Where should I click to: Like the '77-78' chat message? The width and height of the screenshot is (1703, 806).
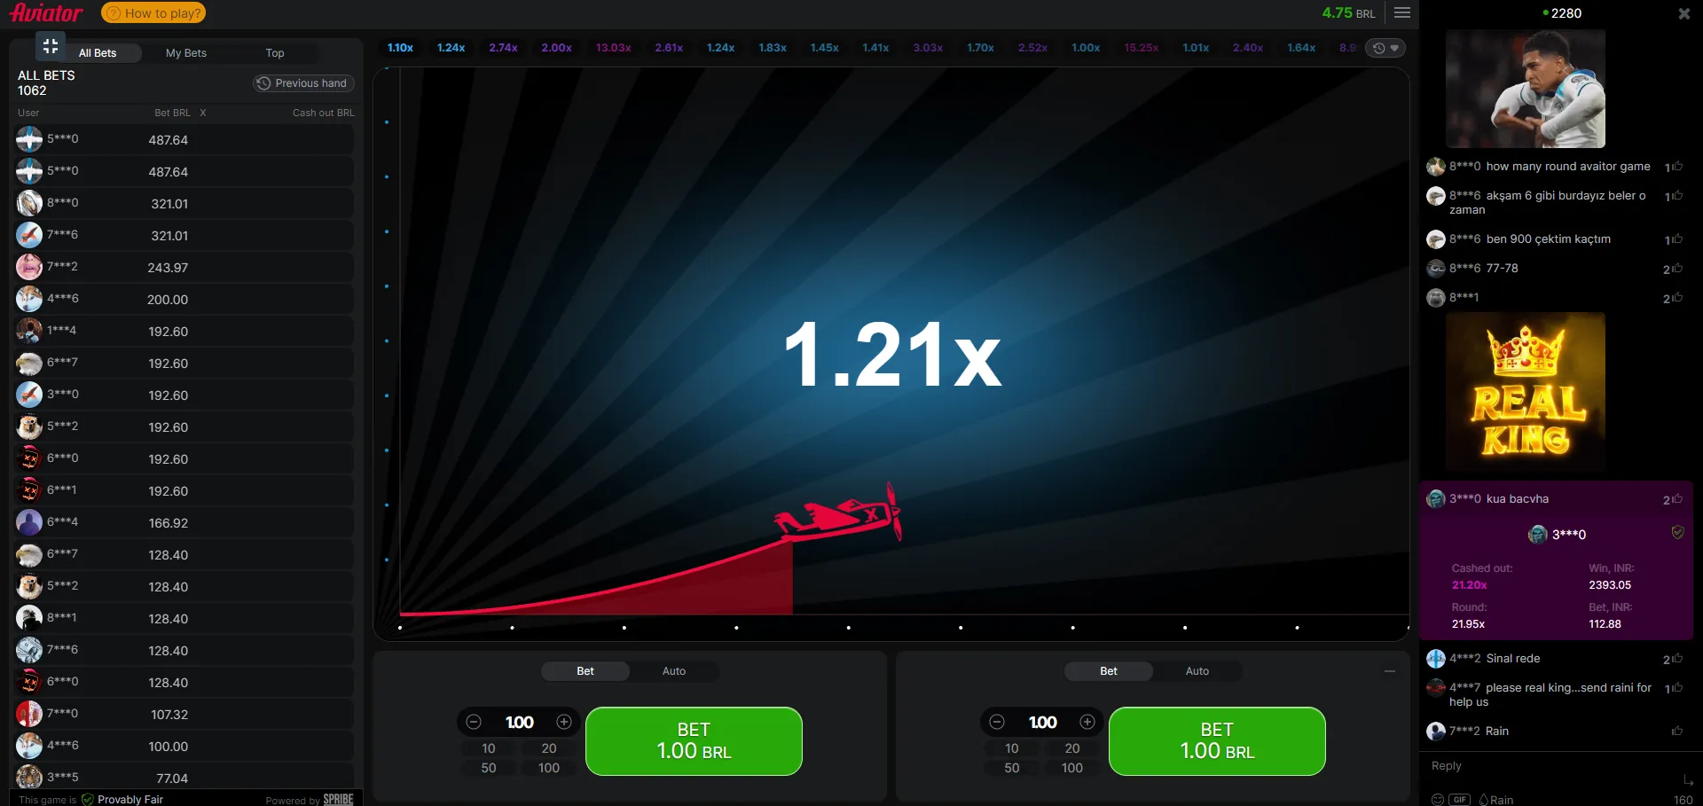(x=1677, y=268)
